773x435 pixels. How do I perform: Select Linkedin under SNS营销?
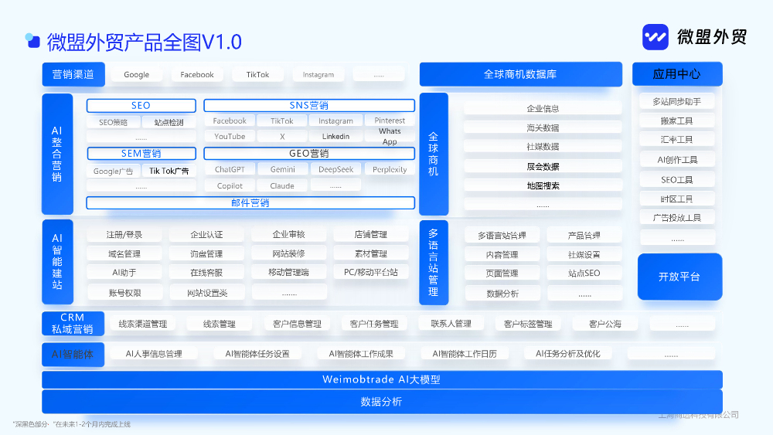click(335, 137)
